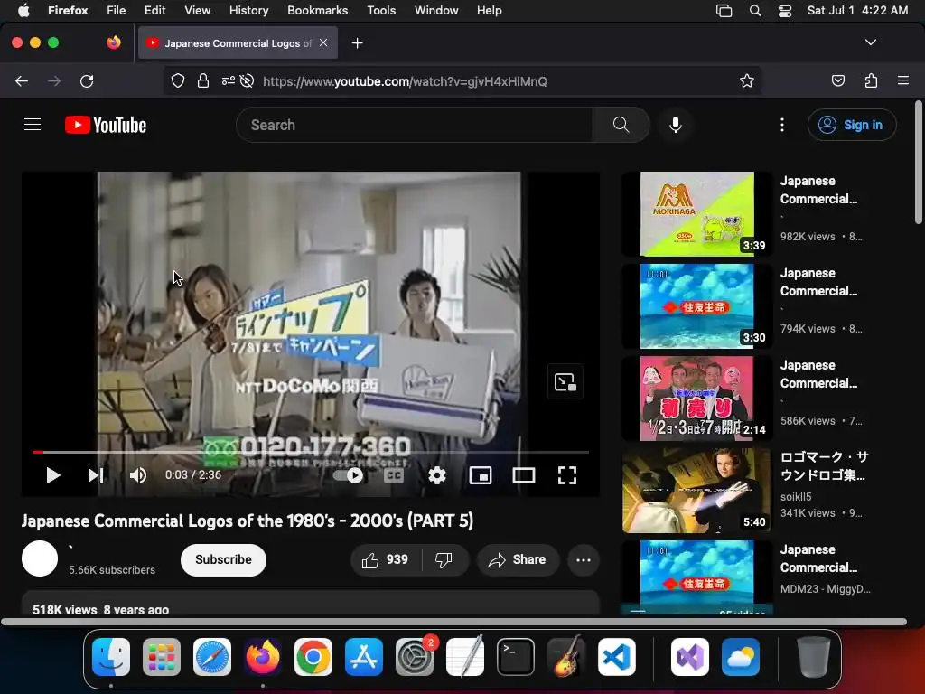Focus the YouTube search field
925x694 pixels.
coord(414,125)
